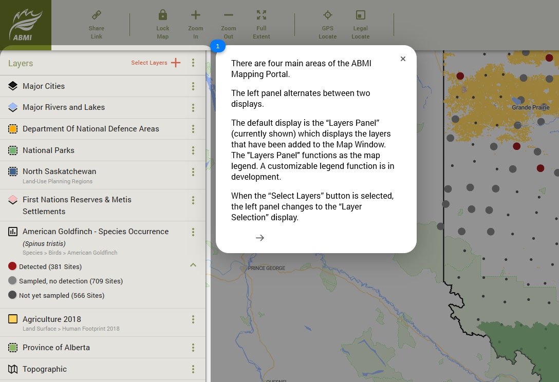Click the red Detected legend swatch

(x=12, y=266)
